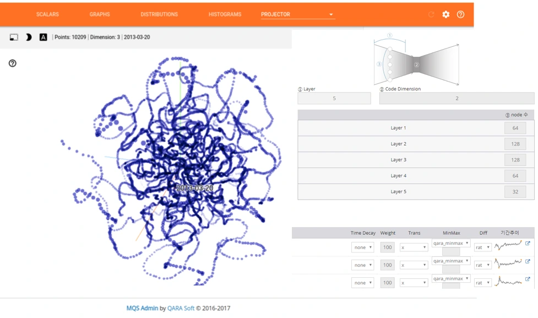
Task: Click the 'Points: 10209' status text
Action: click(x=70, y=37)
